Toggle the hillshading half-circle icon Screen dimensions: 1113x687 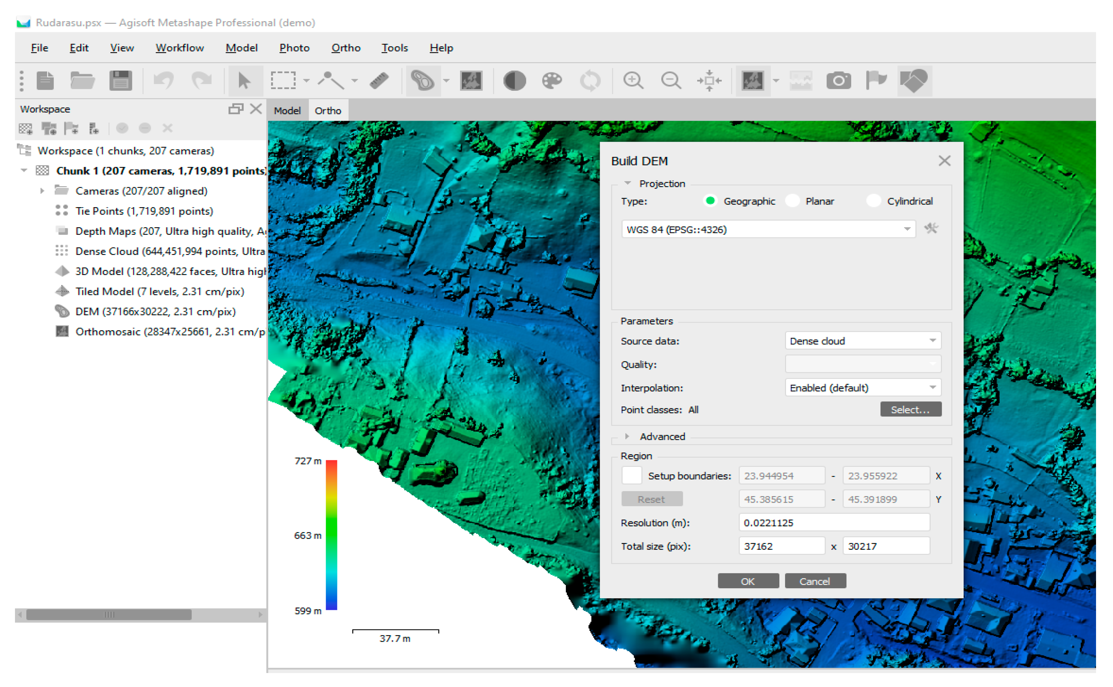[x=514, y=81]
